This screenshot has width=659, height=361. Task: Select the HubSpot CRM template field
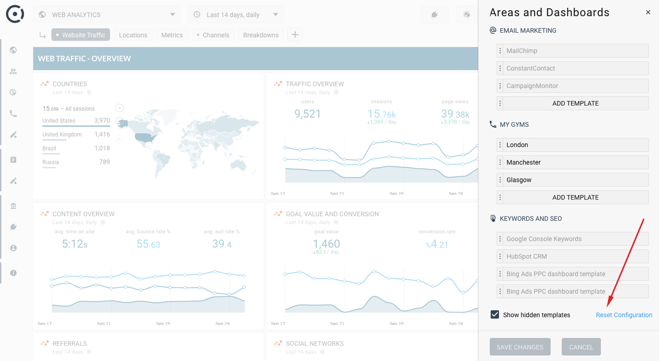click(576, 256)
